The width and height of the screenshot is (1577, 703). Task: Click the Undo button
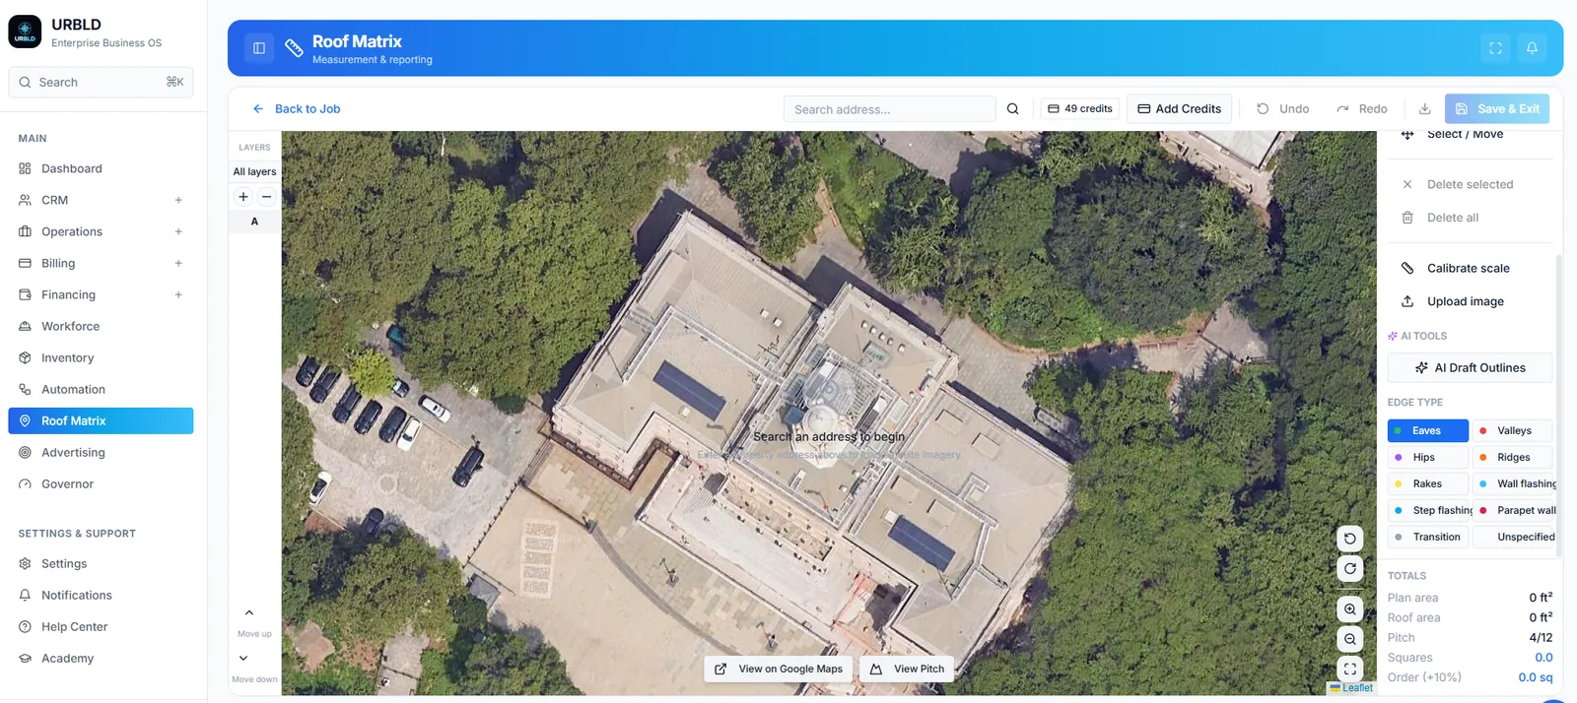click(x=1283, y=109)
